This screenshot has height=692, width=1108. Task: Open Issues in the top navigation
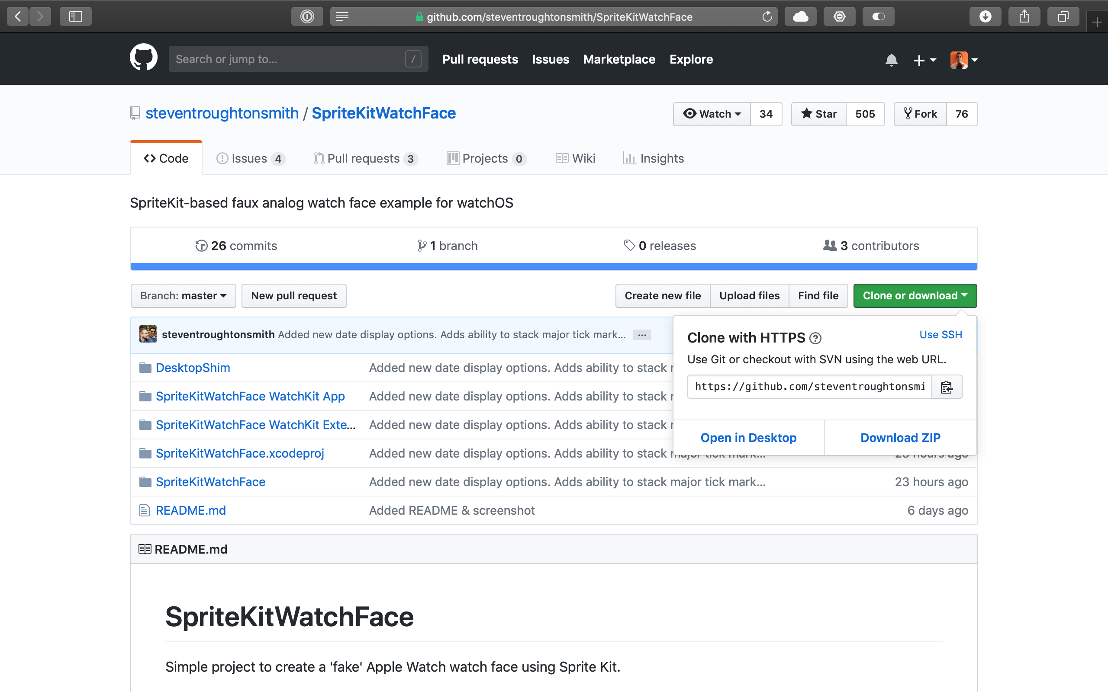[x=551, y=60]
